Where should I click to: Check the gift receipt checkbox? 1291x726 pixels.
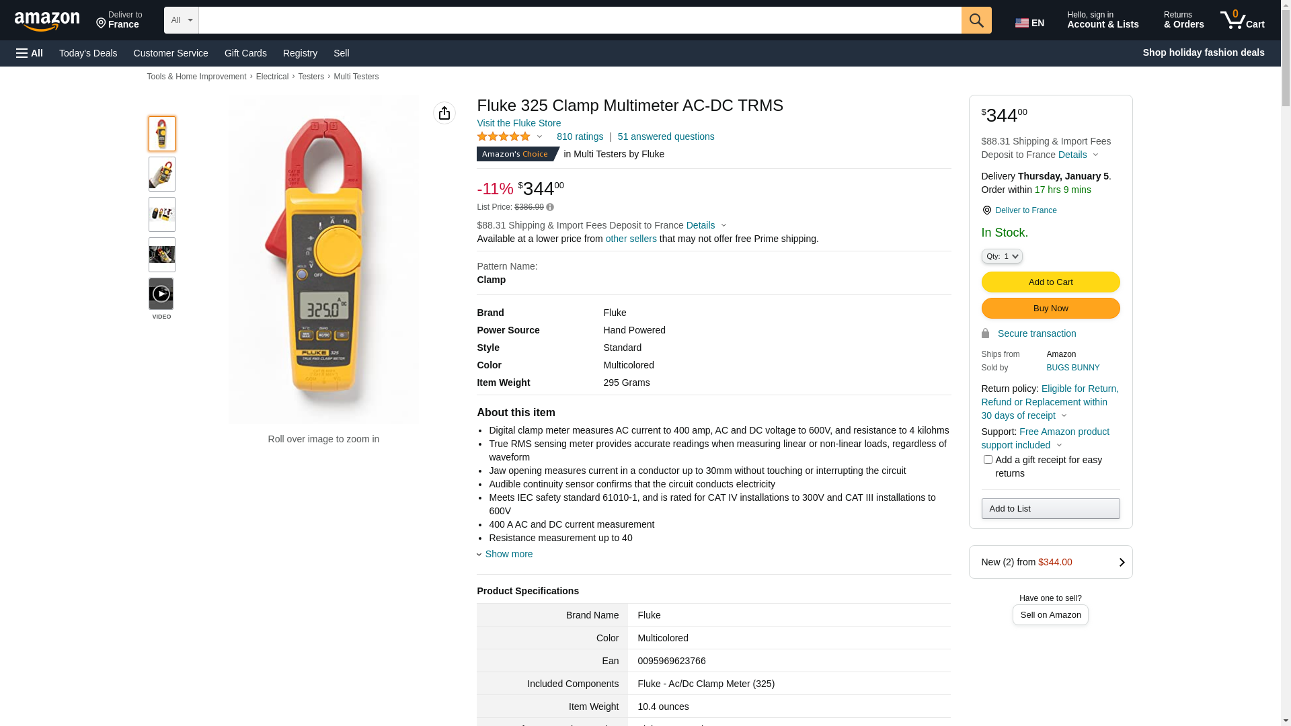pyautogui.click(x=988, y=460)
